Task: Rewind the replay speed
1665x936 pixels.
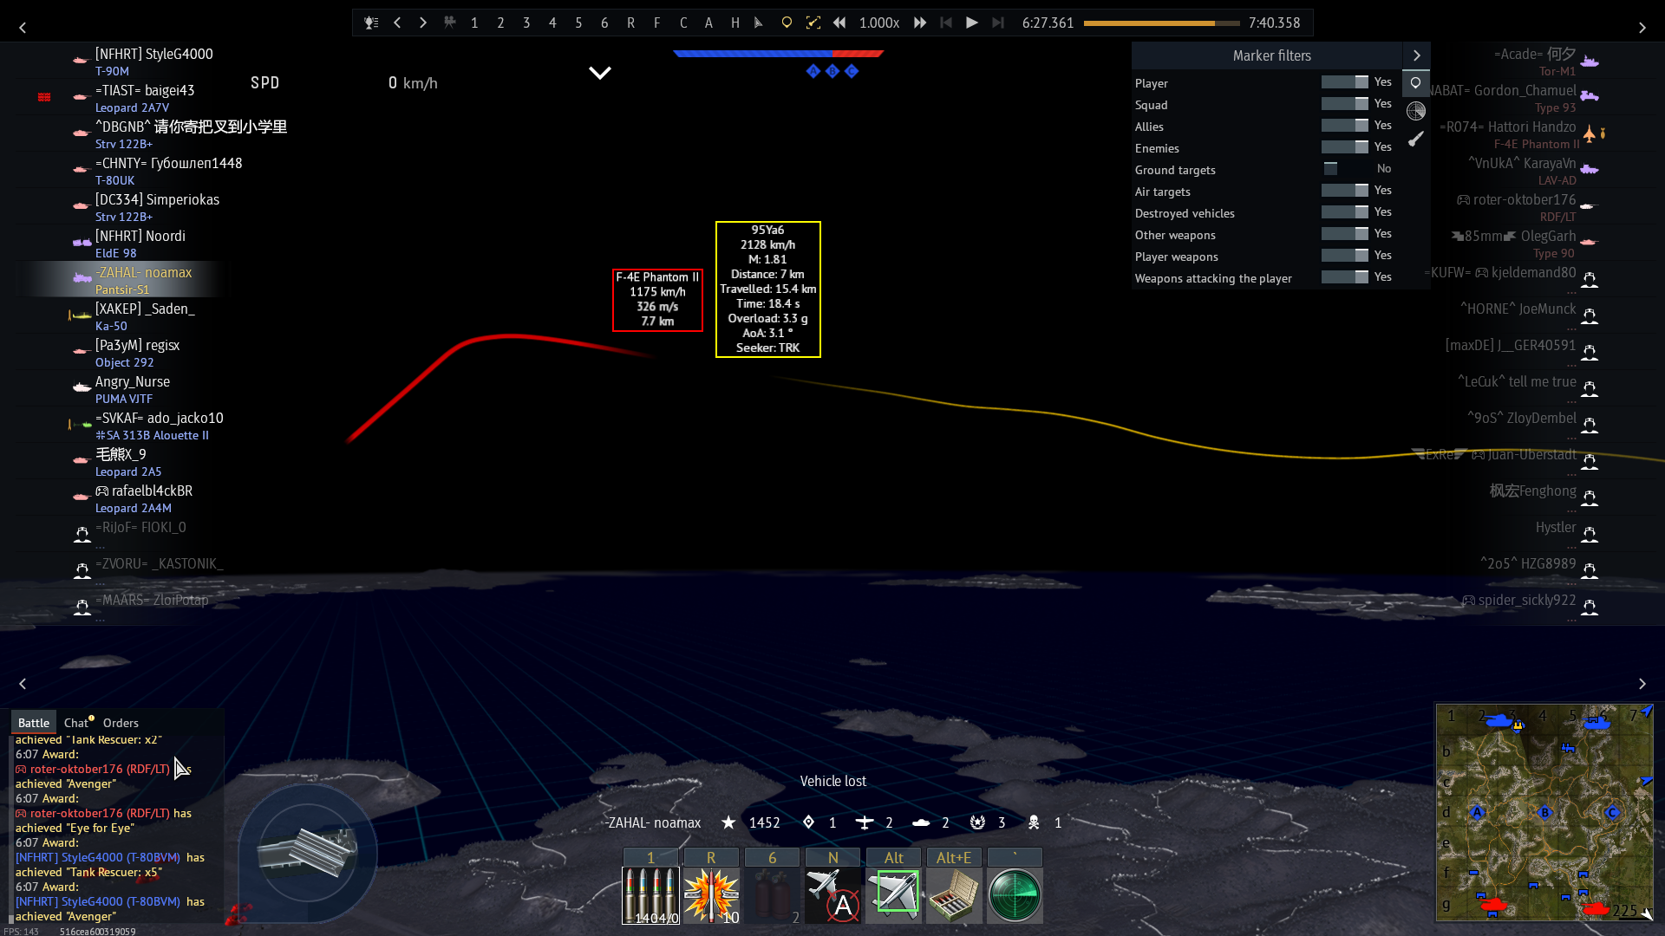Action: click(839, 23)
